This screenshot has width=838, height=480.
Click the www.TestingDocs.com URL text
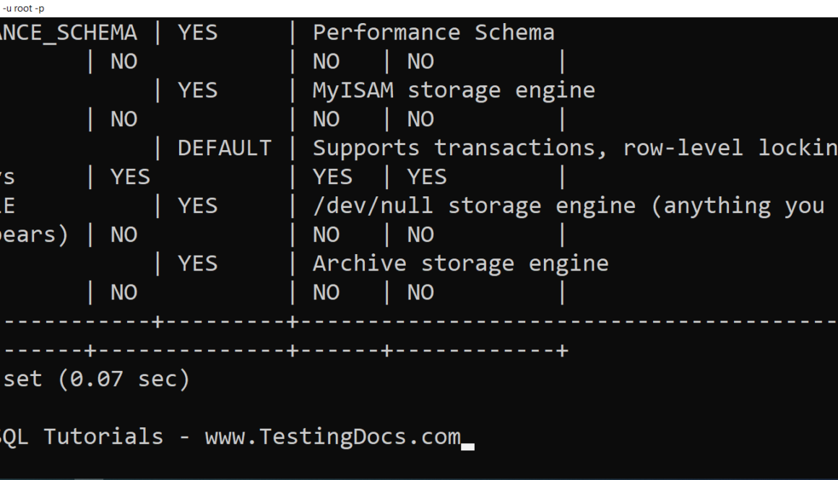click(x=332, y=437)
